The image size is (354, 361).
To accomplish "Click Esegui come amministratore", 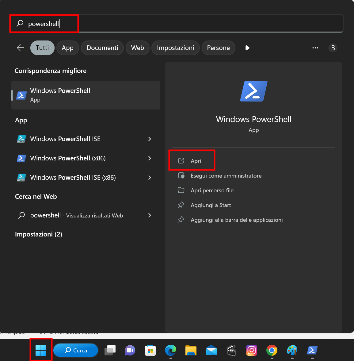I will (x=226, y=175).
